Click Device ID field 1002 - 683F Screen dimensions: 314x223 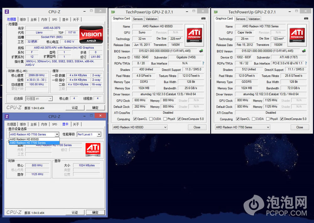[244, 57]
